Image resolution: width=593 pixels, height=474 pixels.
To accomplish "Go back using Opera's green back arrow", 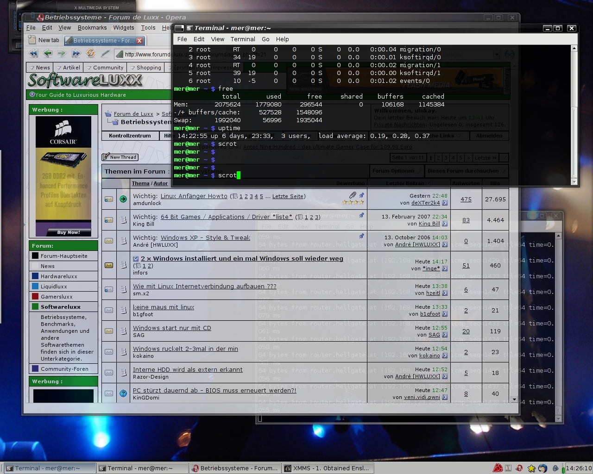I will pos(48,54).
